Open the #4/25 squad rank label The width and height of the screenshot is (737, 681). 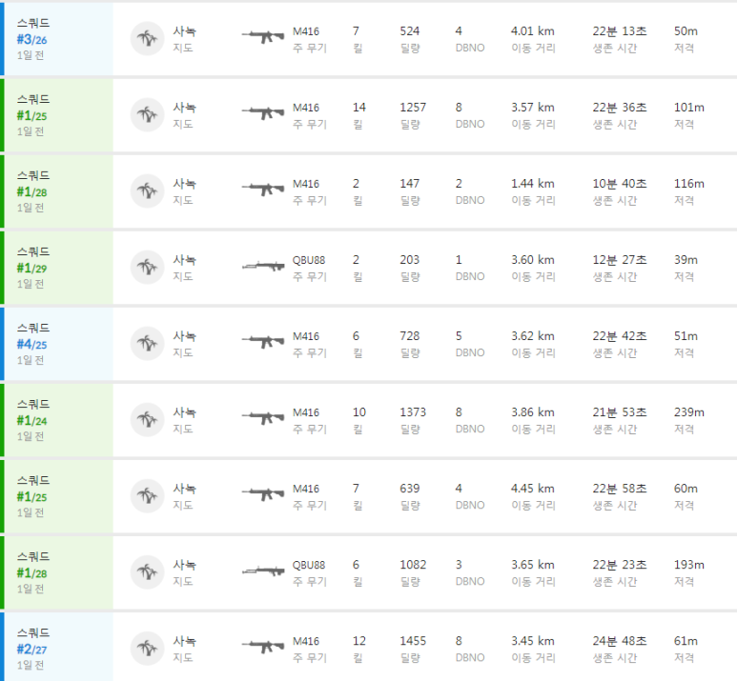pyautogui.click(x=31, y=344)
